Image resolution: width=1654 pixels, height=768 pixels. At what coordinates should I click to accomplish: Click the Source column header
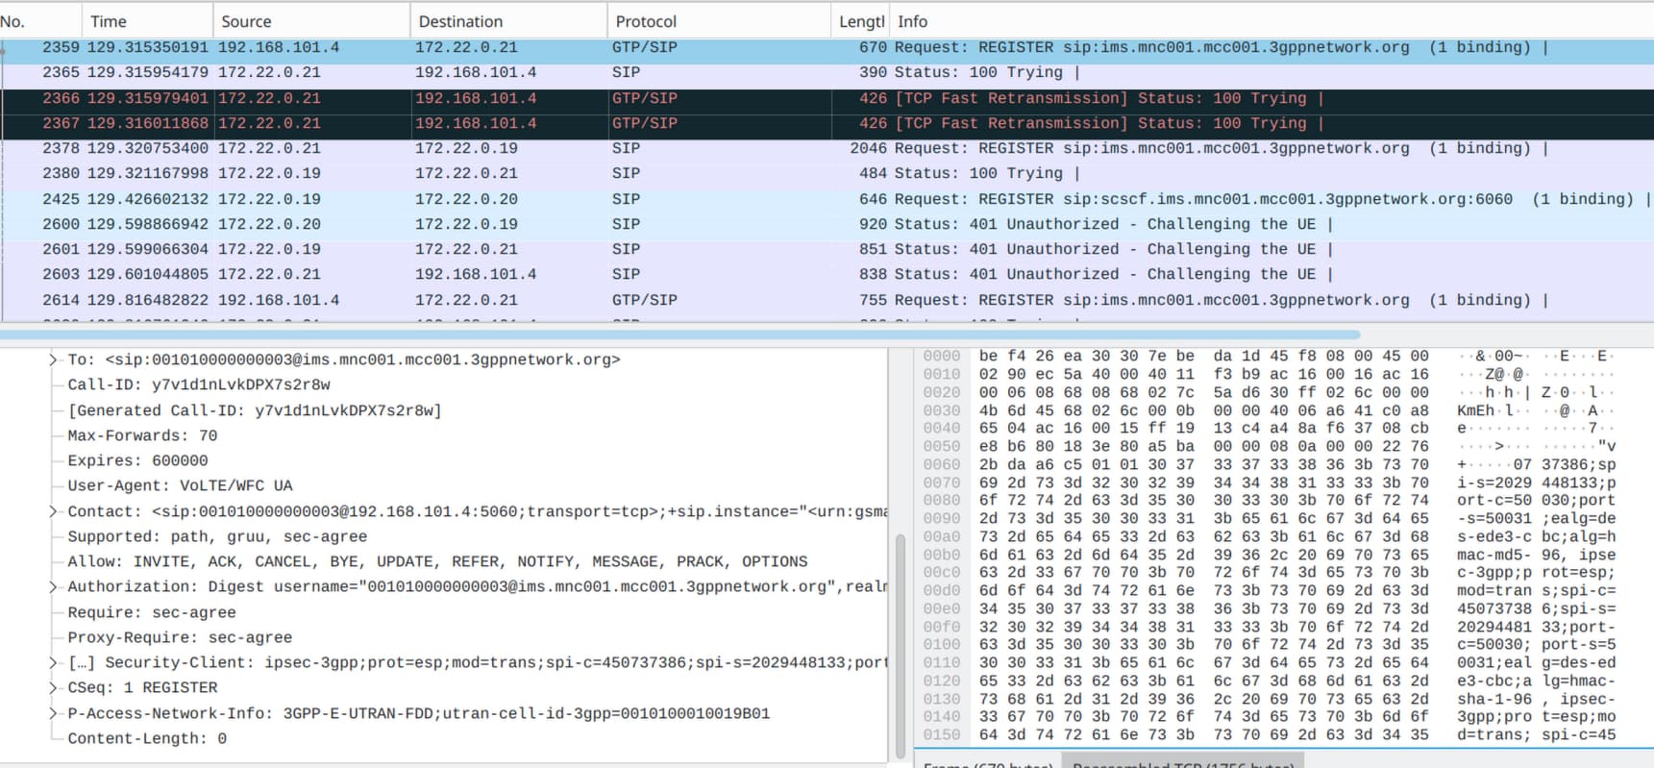tap(246, 21)
